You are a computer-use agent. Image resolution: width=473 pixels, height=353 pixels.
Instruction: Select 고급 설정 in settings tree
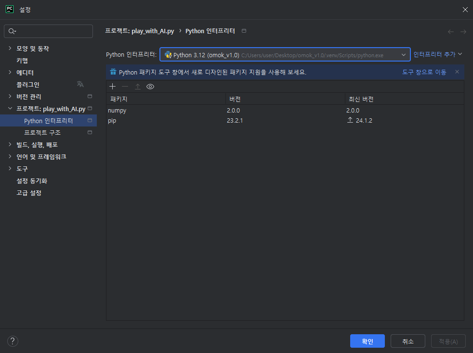(28, 193)
